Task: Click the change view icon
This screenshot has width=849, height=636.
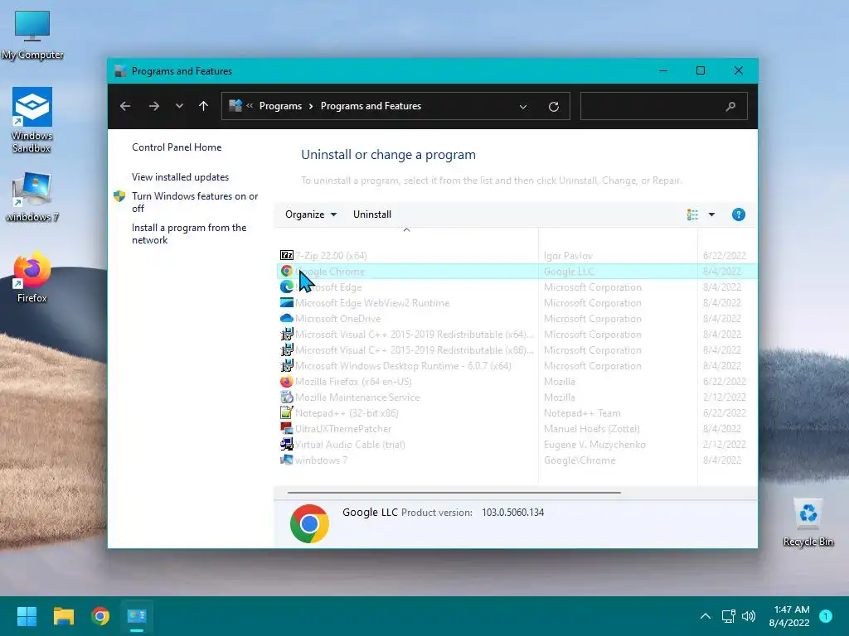Action: click(x=692, y=214)
